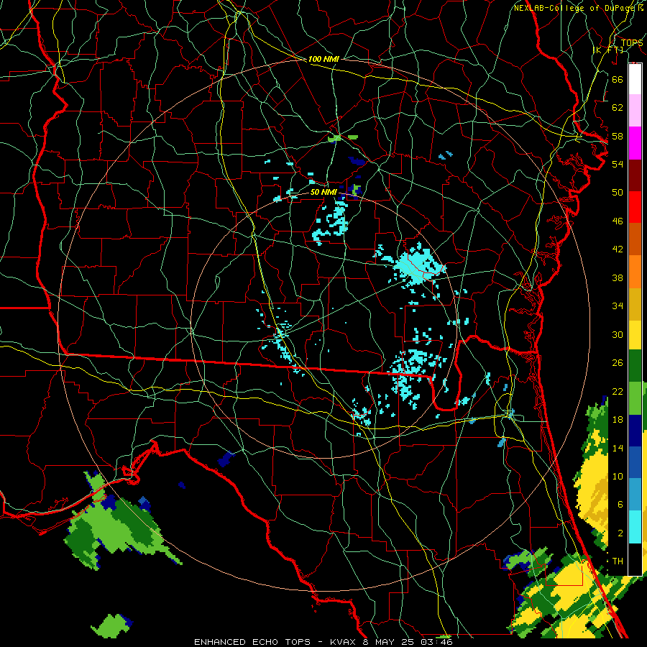This screenshot has width=647, height=647.
Task: Click the light blue legend swatch
Action: coord(635,495)
